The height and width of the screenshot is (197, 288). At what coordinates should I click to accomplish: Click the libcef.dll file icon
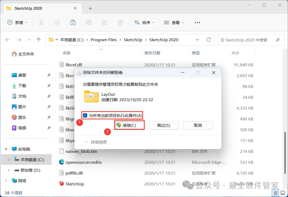(x=62, y=65)
